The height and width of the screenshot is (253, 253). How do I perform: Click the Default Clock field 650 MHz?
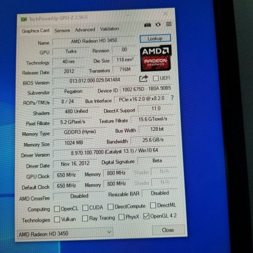coord(66,186)
